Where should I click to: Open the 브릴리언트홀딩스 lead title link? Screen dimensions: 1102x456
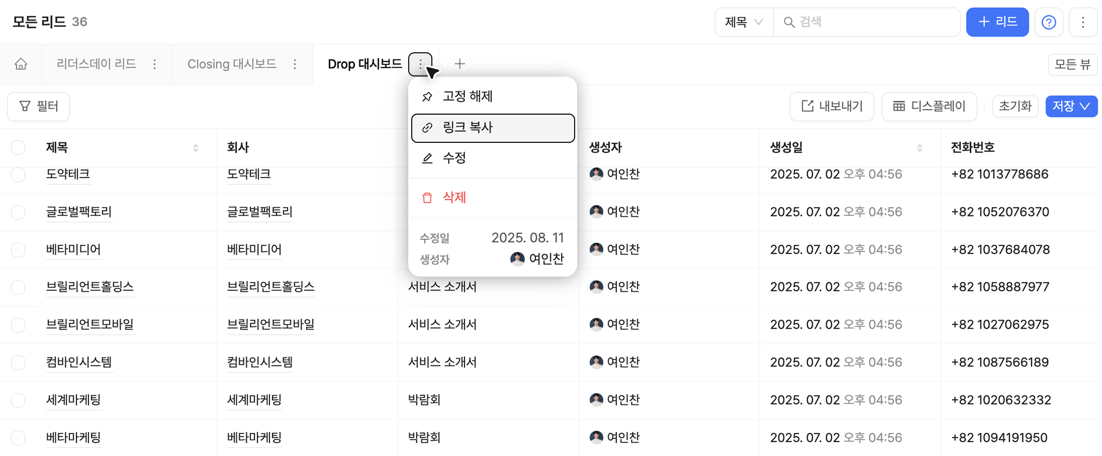tap(90, 286)
